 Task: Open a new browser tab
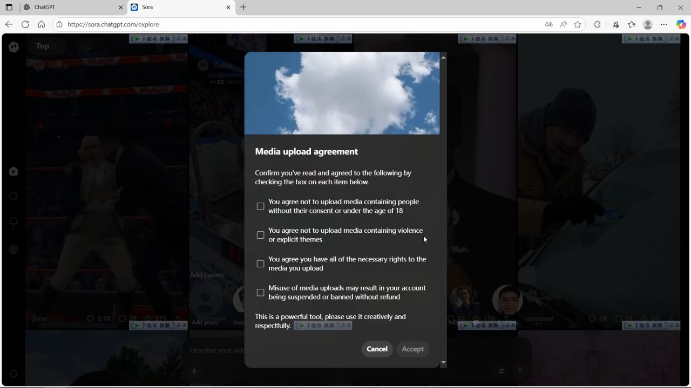pyautogui.click(x=243, y=8)
